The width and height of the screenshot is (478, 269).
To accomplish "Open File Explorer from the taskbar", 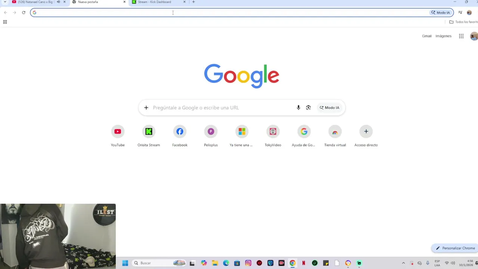I will click(x=215, y=263).
